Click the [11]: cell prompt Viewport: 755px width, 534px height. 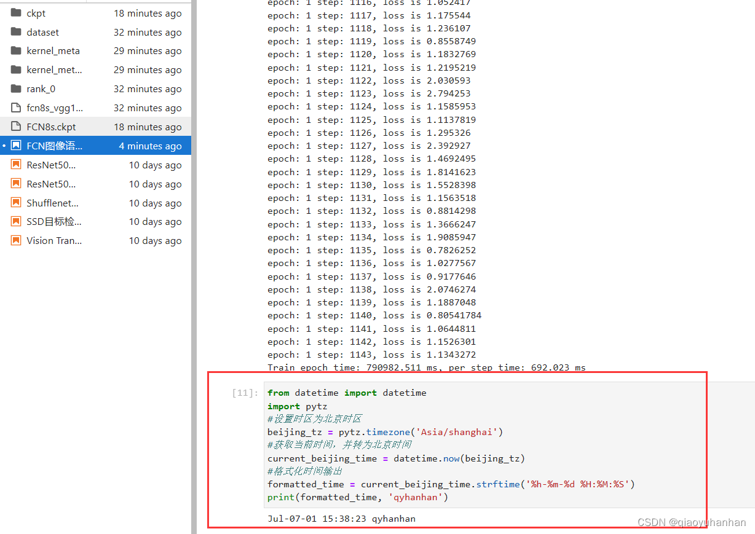click(x=245, y=393)
